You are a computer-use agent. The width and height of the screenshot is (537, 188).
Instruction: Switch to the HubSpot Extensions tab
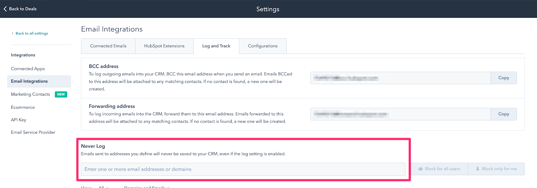point(164,46)
